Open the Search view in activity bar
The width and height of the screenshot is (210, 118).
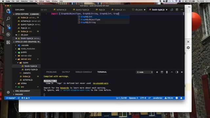point(8,19)
